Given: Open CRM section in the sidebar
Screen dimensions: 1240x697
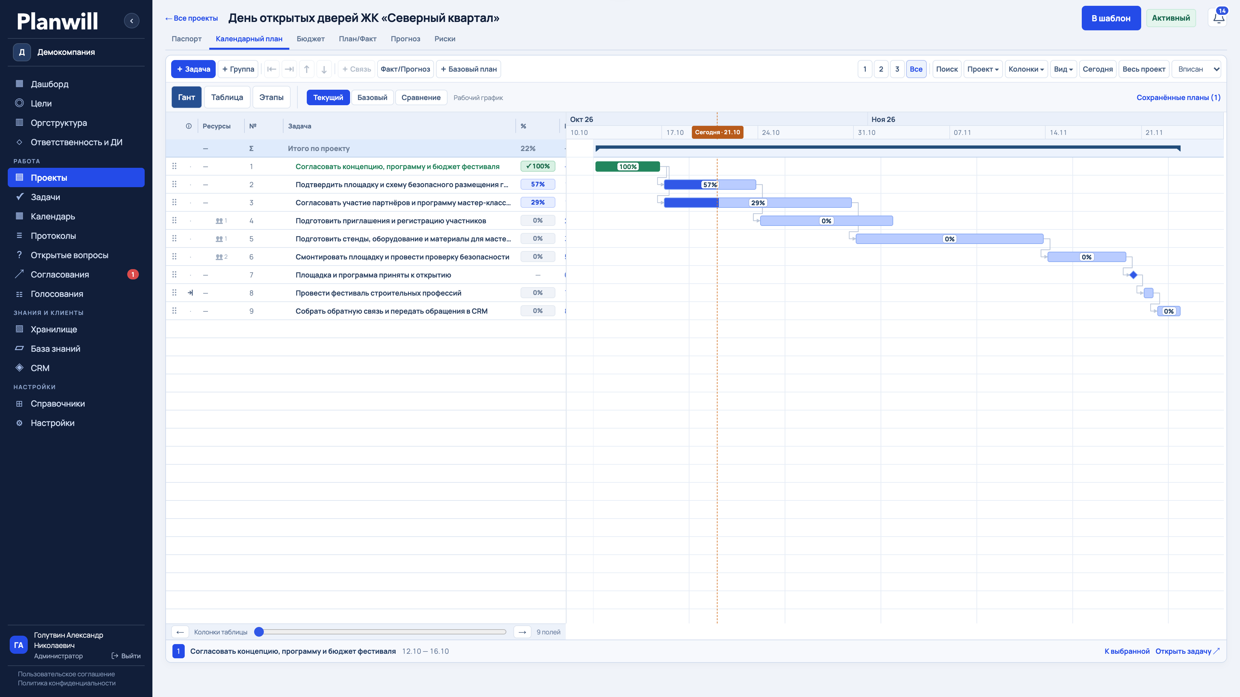Looking at the screenshot, I should click(76, 368).
